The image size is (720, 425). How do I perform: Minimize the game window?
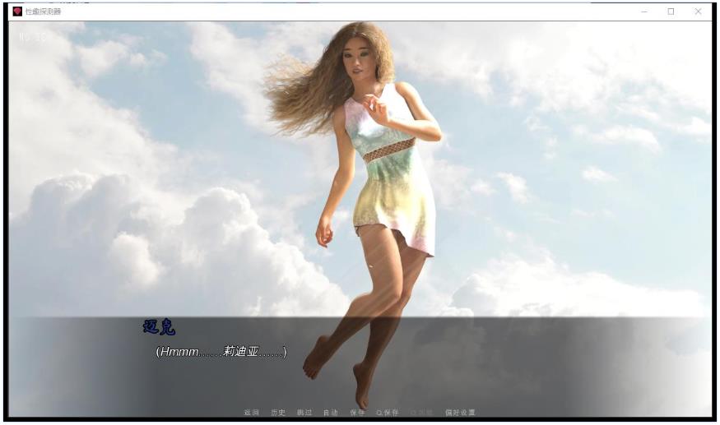pos(643,12)
